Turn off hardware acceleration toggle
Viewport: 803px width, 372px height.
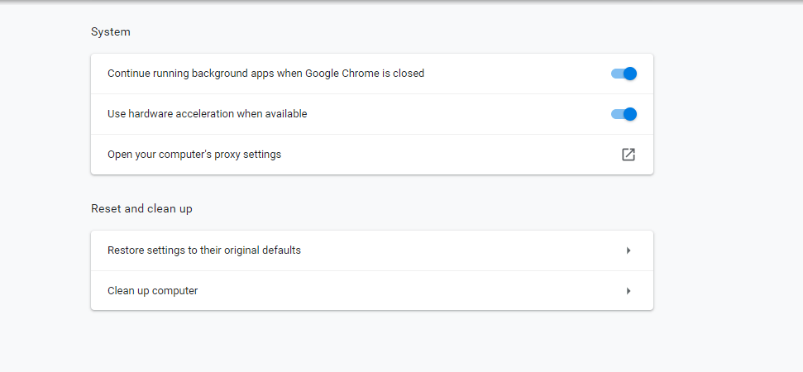[624, 114]
